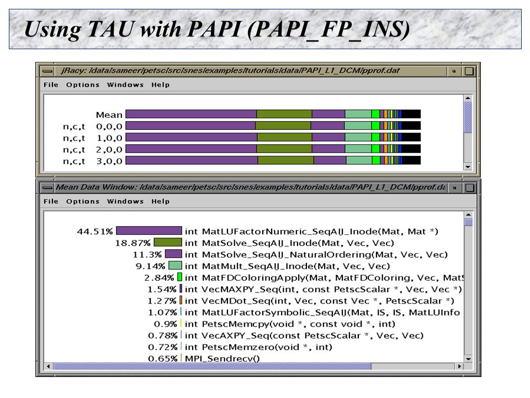Click vertical scrollbar thumb in Mean Data Window

pyautogui.click(x=468, y=222)
